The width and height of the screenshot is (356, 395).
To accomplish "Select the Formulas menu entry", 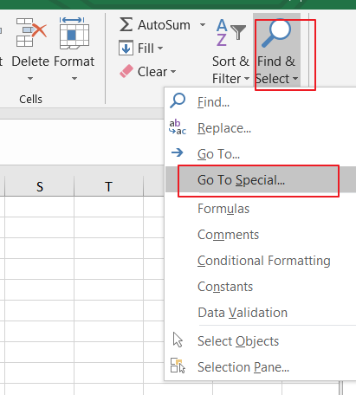I will point(261,209).
